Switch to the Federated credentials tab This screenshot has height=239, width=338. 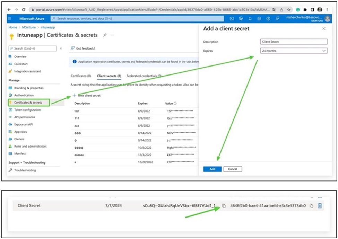(x=144, y=76)
